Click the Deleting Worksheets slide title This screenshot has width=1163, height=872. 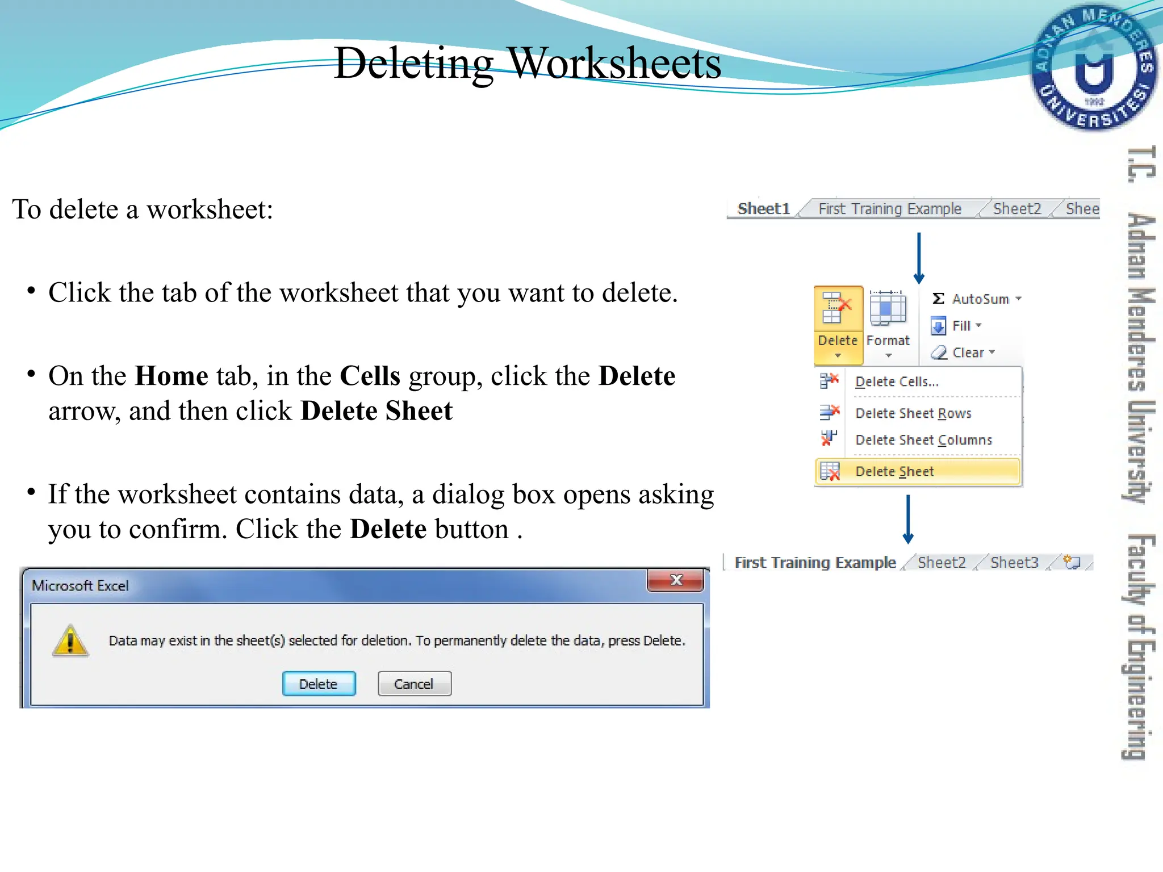pyautogui.click(x=528, y=64)
